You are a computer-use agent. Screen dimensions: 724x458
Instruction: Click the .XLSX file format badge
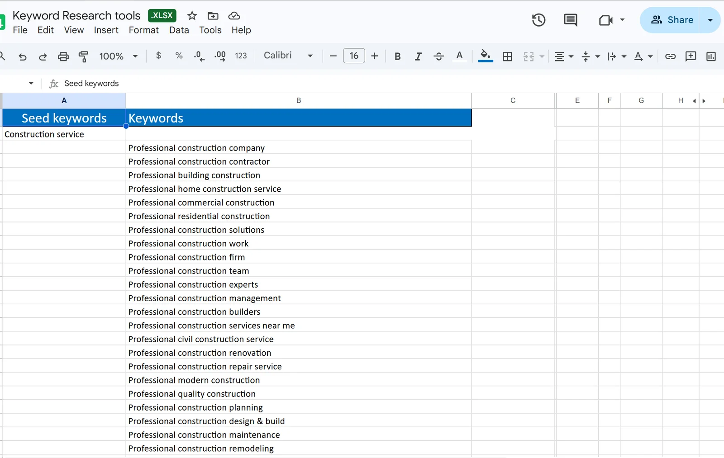[x=162, y=15]
